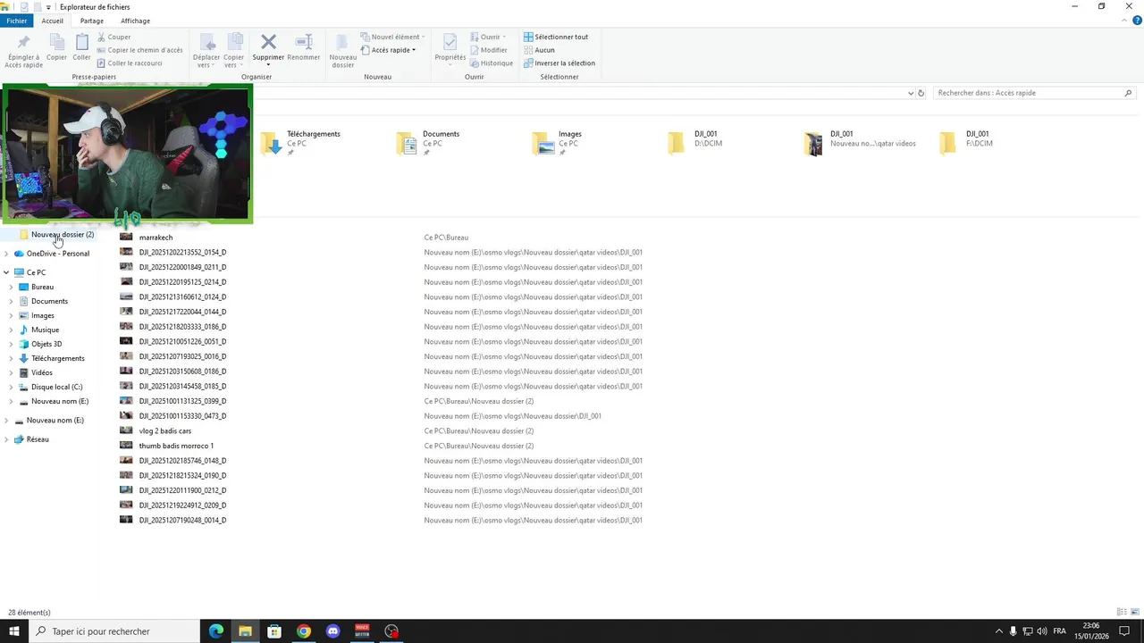Screen dimensions: 1144x643
Task: Click Couper scissors command
Action: tap(113, 37)
